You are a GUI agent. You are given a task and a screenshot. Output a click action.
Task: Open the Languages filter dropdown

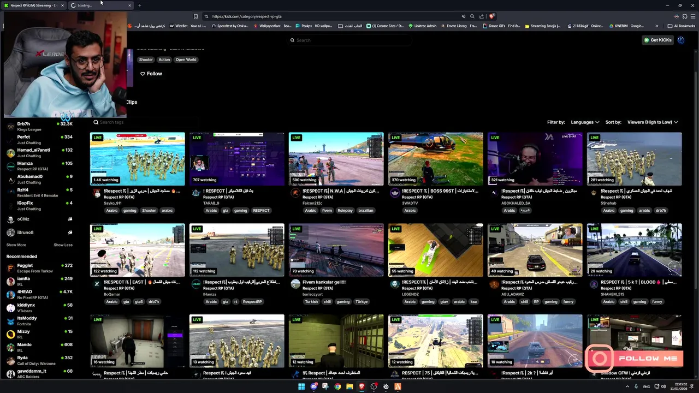tap(585, 122)
